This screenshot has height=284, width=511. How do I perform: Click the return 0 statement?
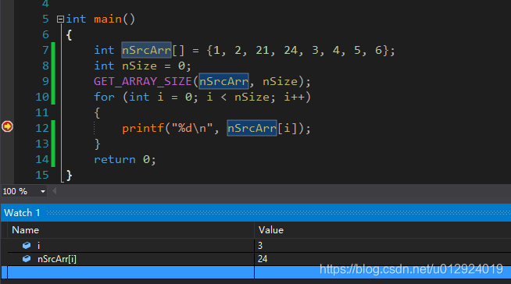pos(125,159)
